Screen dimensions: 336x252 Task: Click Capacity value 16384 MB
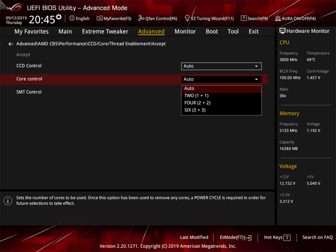click(x=288, y=149)
